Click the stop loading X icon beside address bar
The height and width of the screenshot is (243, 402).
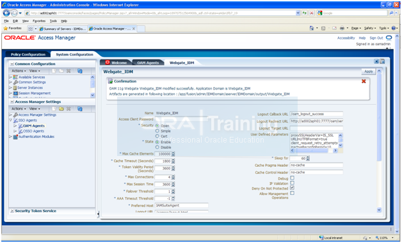(312, 13)
